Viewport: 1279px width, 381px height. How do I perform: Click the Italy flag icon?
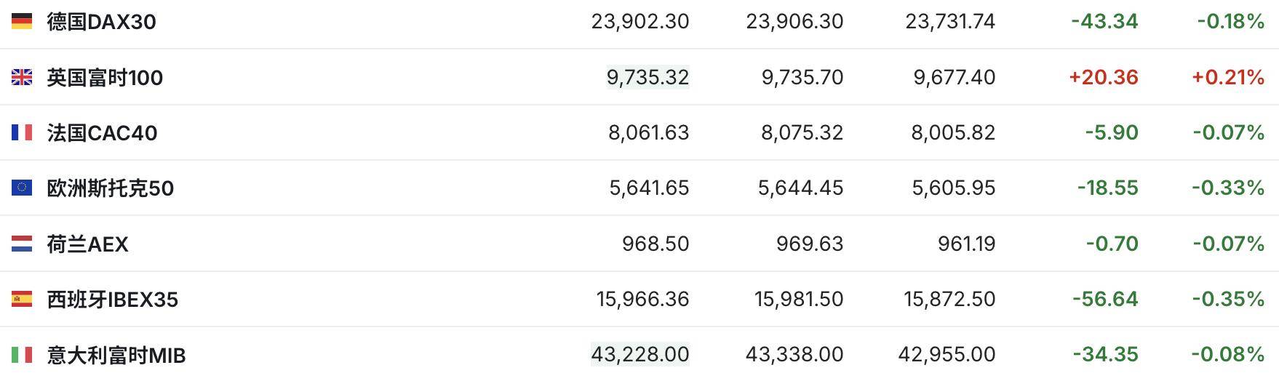tap(22, 354)
